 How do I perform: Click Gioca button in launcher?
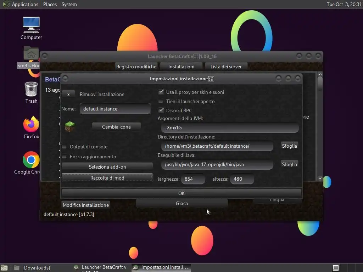click(x=182, y=203)
